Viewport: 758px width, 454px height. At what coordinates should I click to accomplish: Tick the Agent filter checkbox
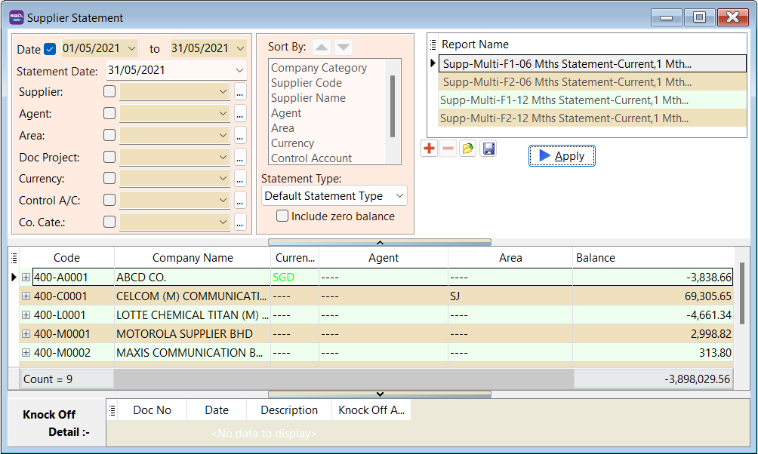[109, 114]
